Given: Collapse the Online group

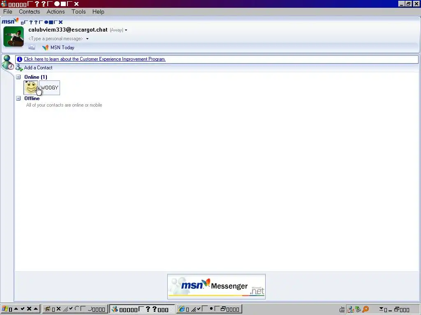Looking at the screenshot, I should coord(18,77).
